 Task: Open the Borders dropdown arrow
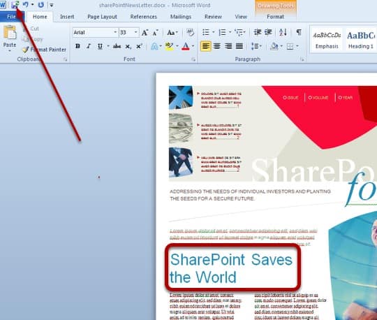click(297, 46)
